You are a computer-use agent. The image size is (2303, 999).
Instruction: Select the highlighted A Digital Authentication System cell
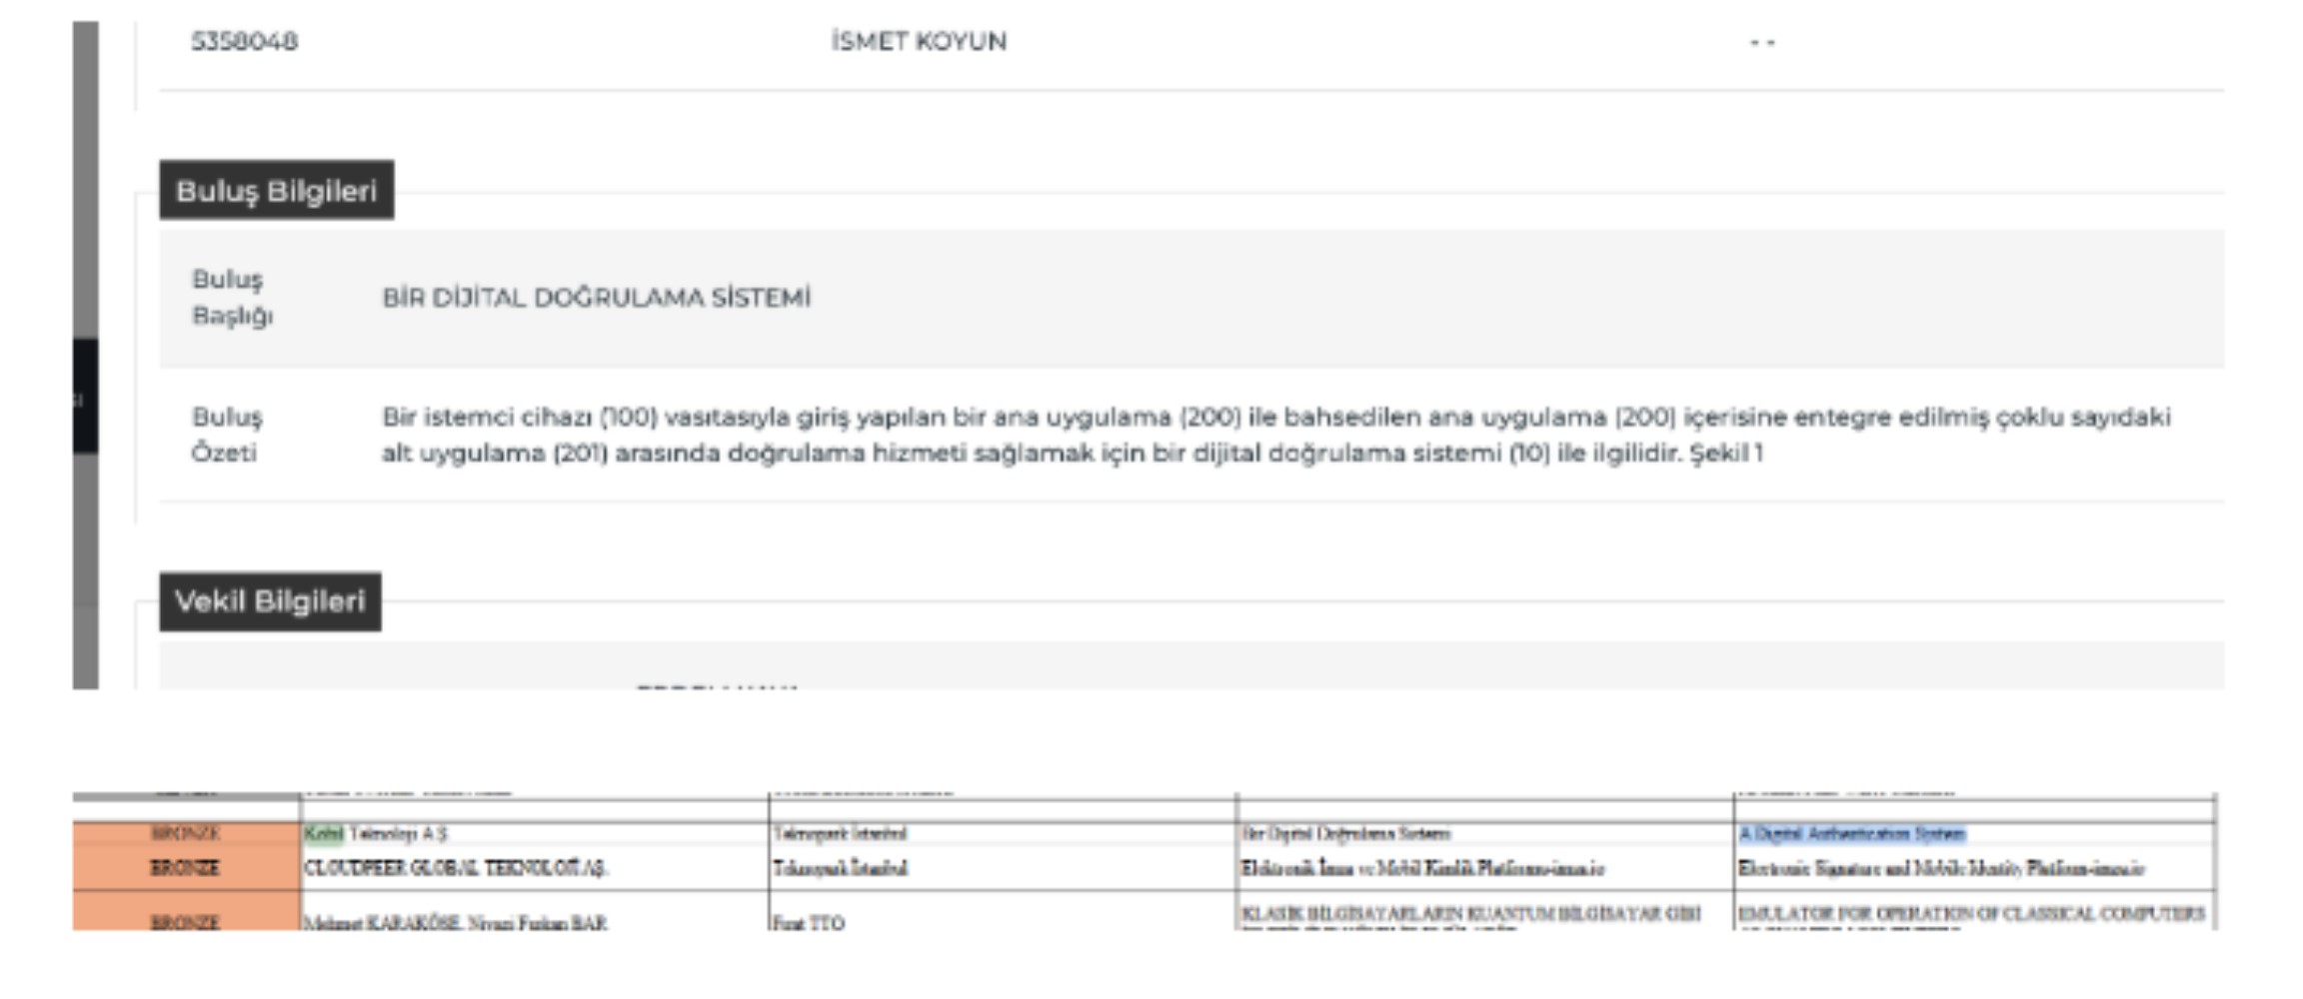point(1851,834)
